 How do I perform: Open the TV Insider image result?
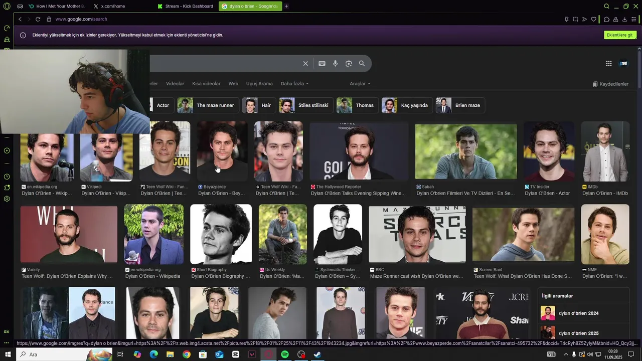[x=549, y=151]
